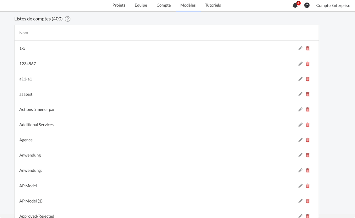Viewport: 355px width, 218px height.
Task: Select the AP Model list name
Action: 28,186
